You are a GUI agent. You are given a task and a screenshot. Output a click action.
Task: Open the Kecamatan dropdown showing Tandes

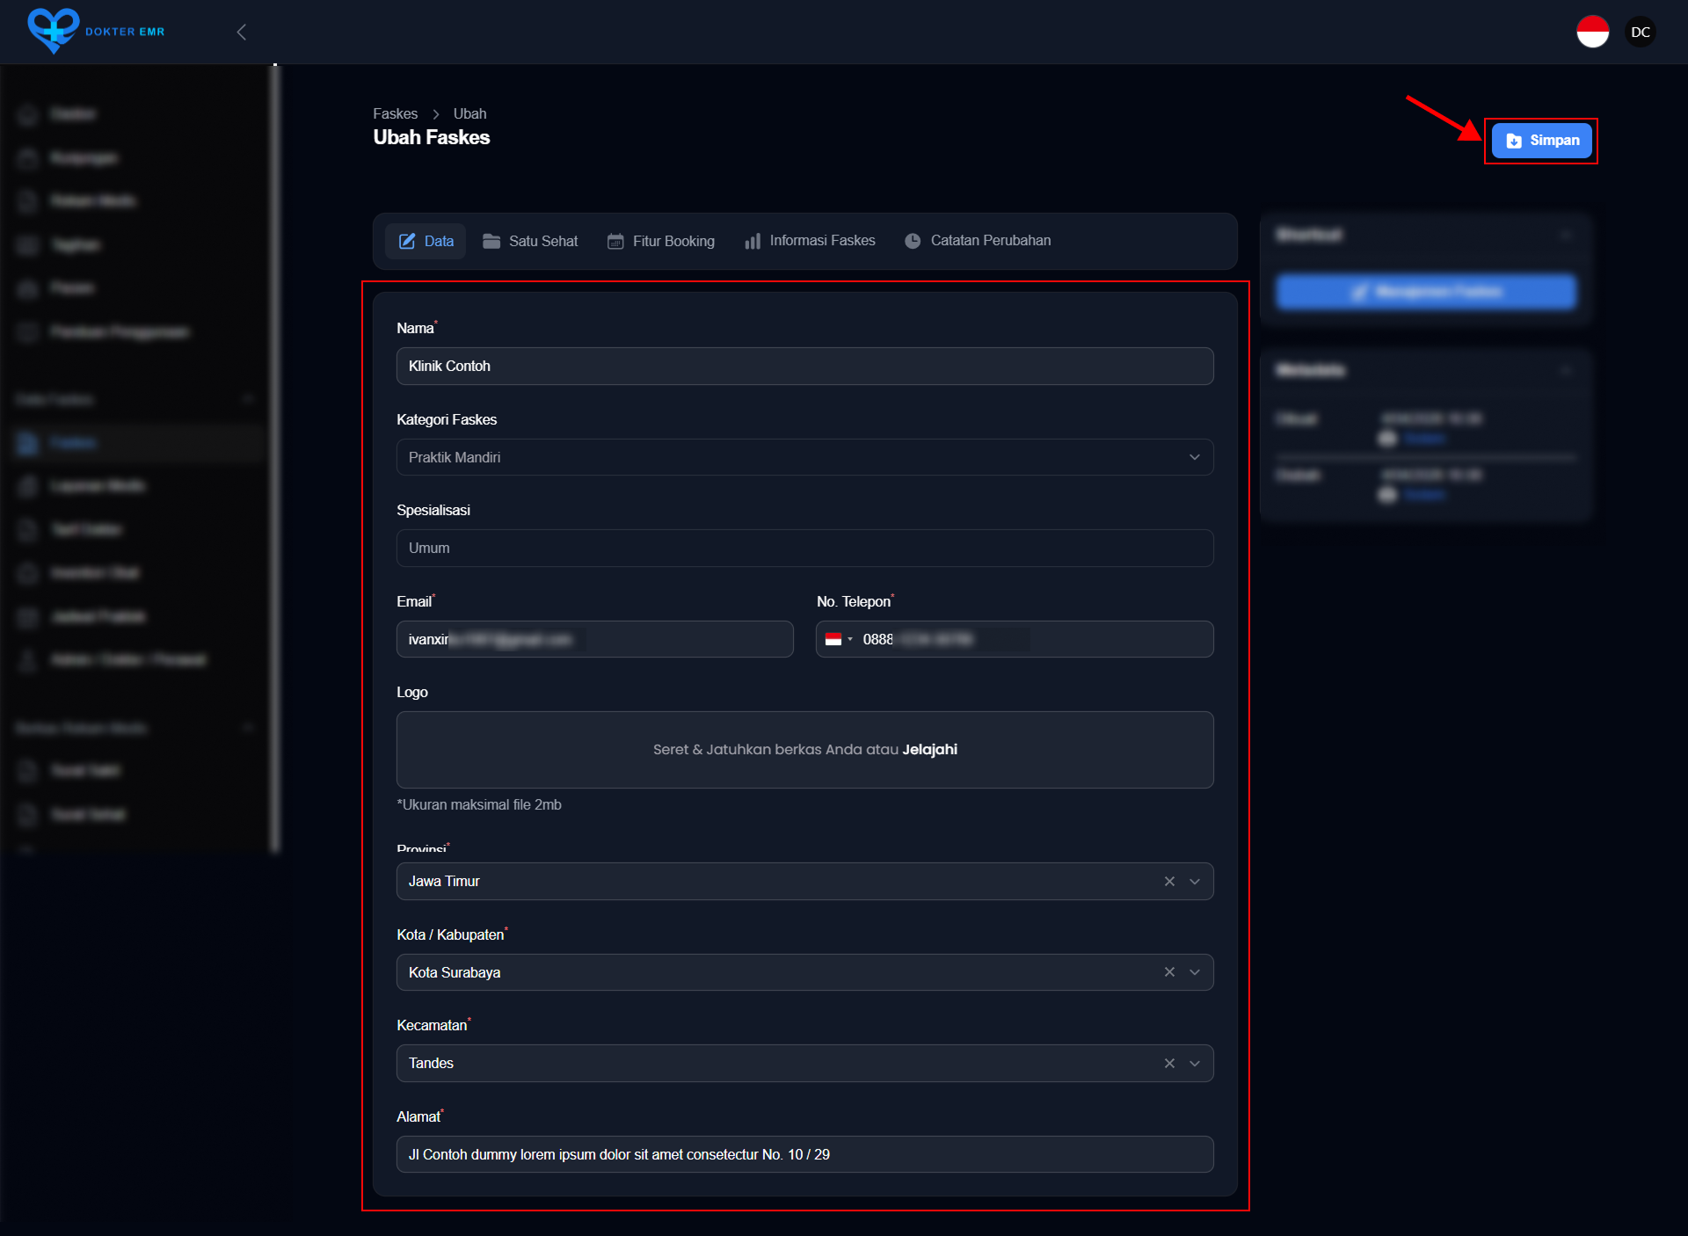(804, 1064)
